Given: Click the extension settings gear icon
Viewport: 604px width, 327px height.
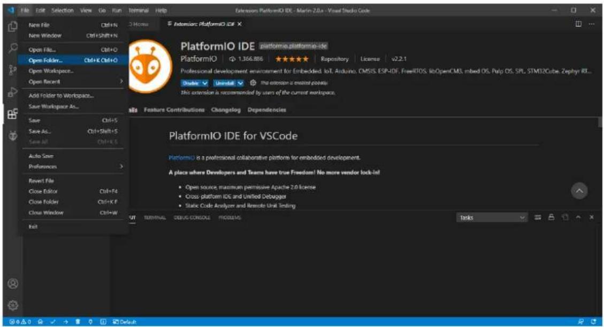Looking at the screenshot, I should click(253, 83).
